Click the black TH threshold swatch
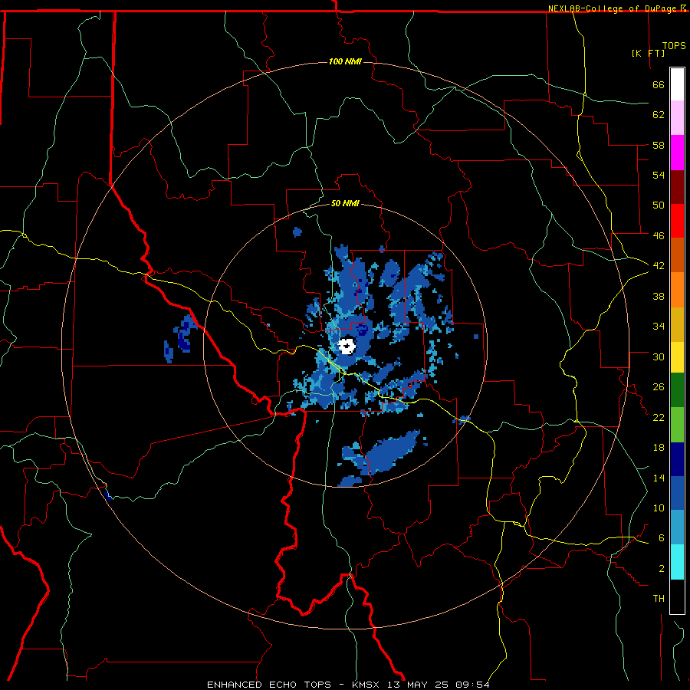690x690 pixels. pyautogui.click(x=677, y=596)
